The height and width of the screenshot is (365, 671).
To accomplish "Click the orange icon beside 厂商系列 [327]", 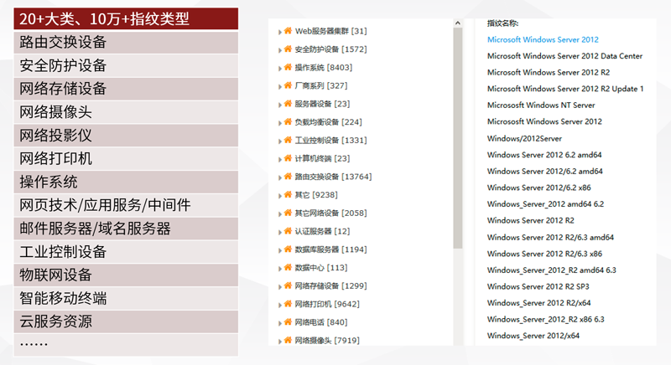I will pyautogui.click(x=288, y=85).
